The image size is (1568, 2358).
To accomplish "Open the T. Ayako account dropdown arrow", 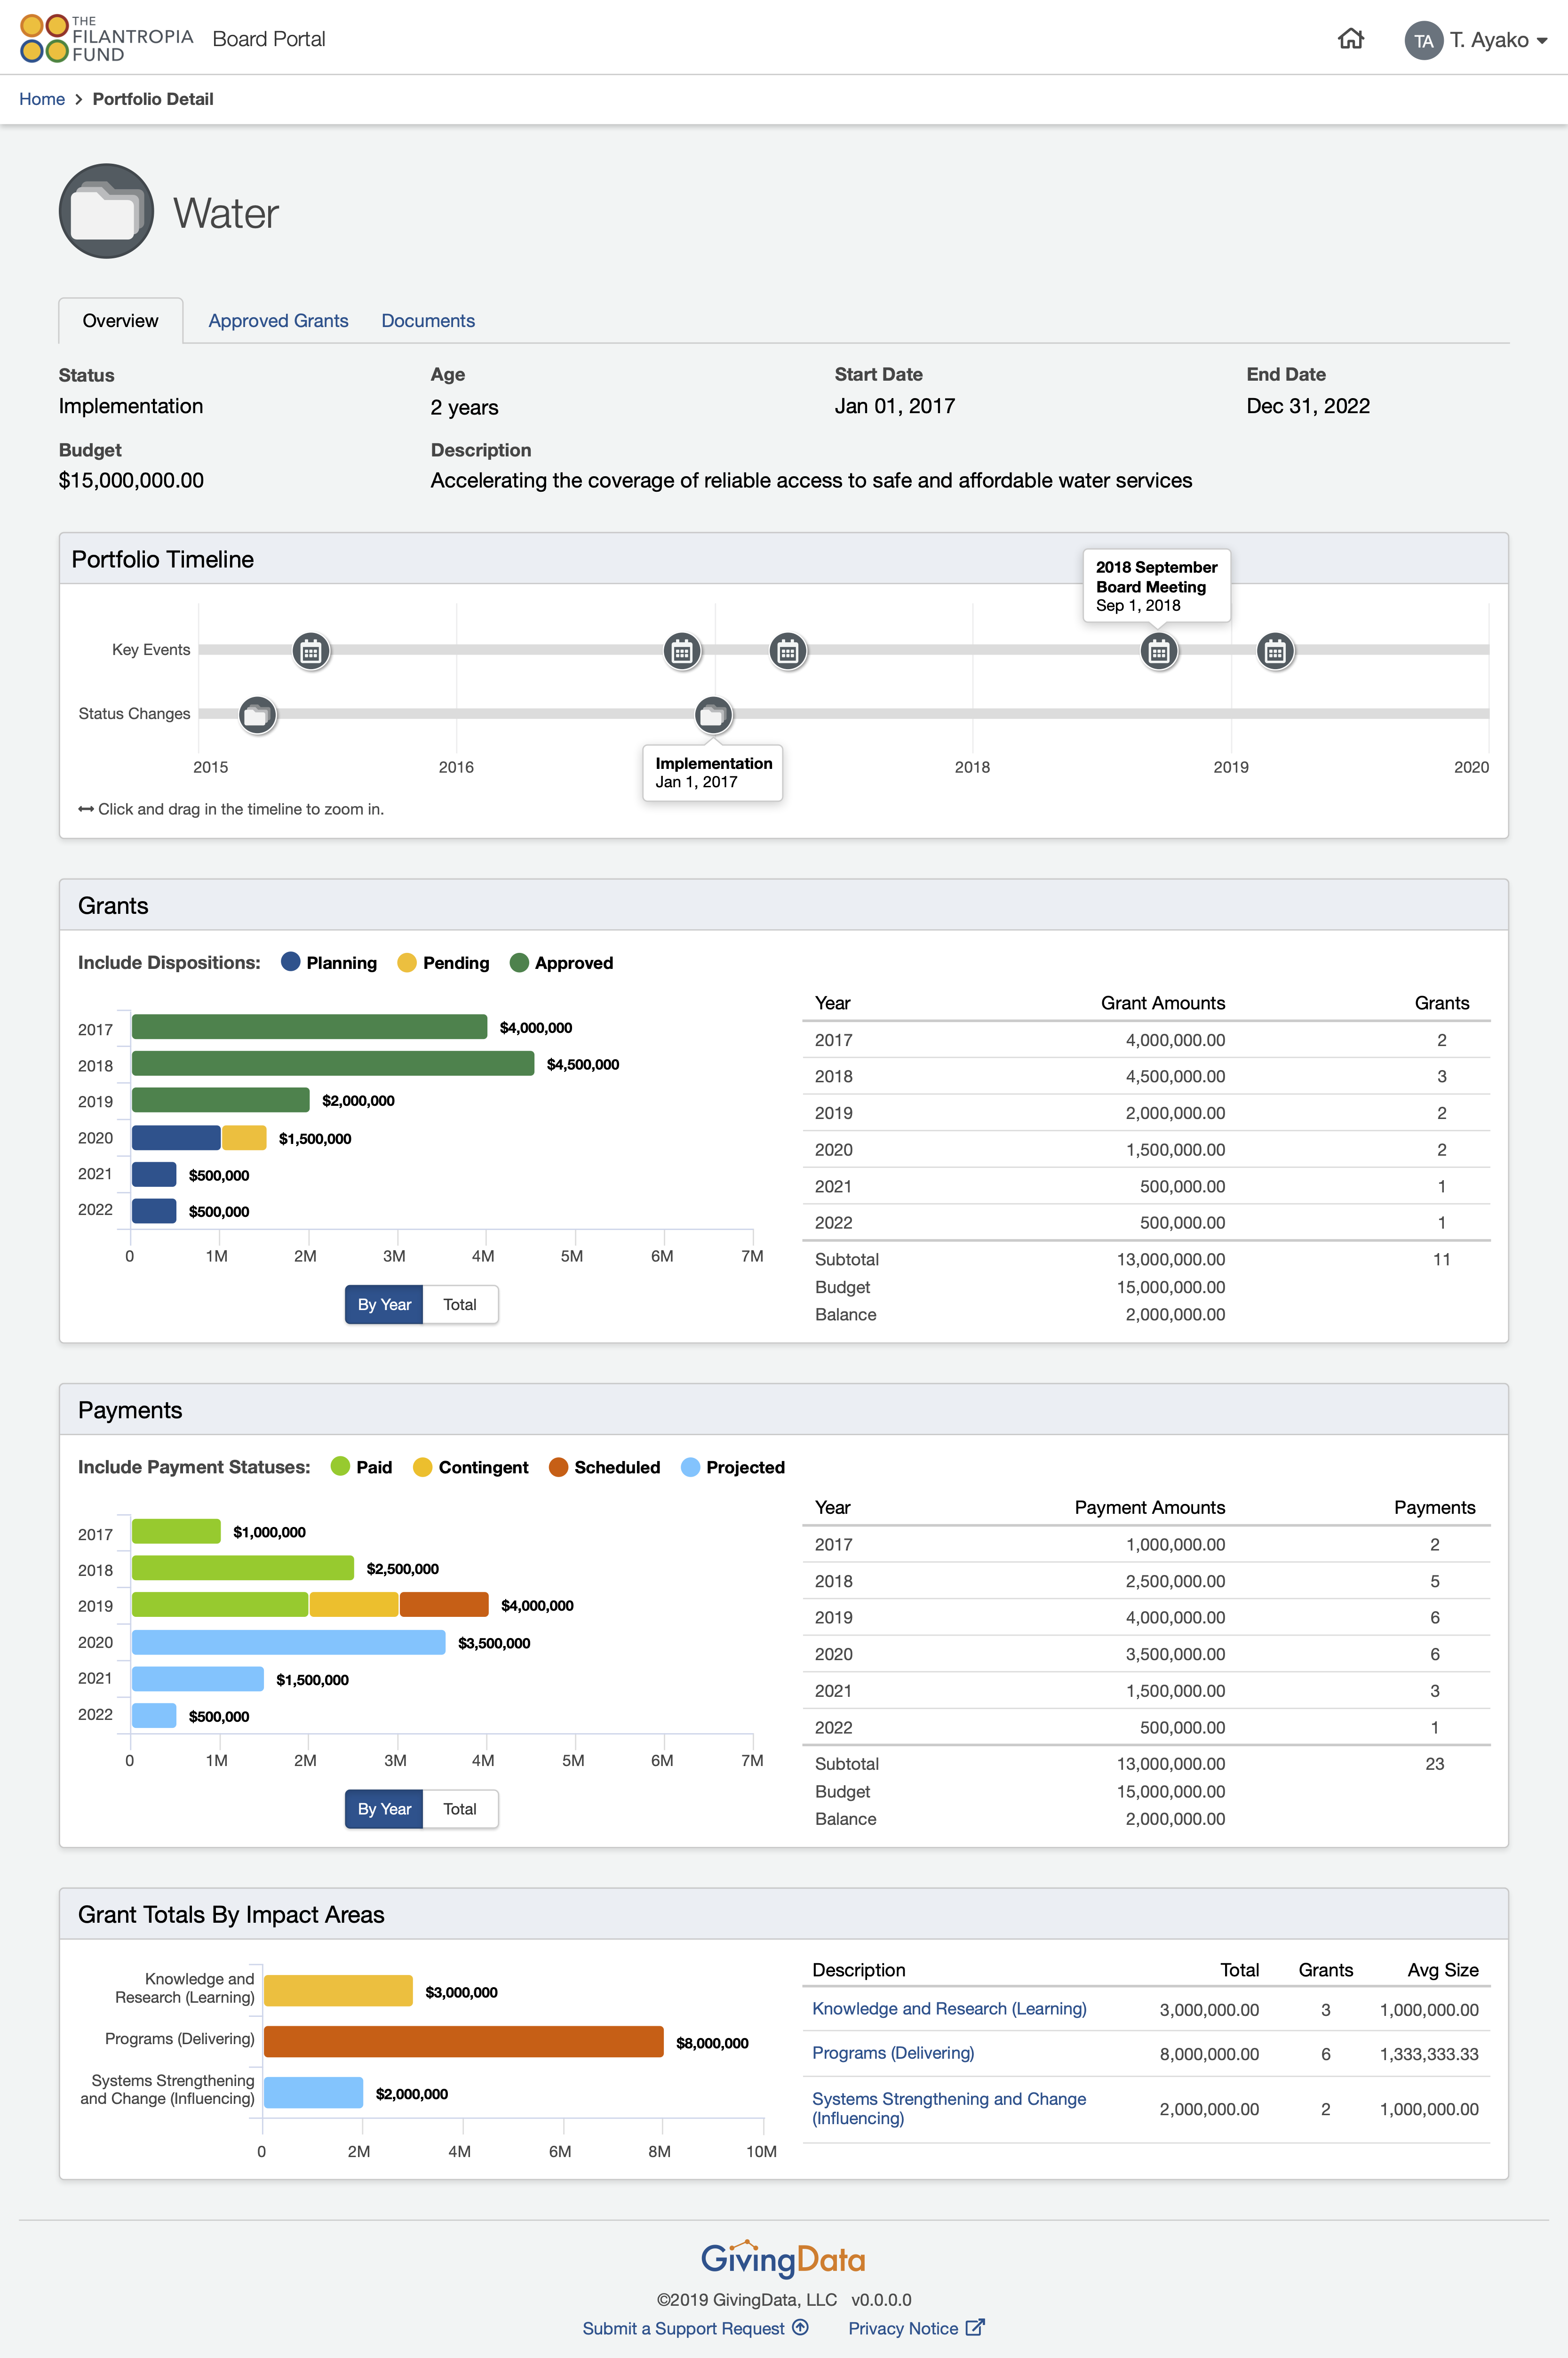I will point(1542,41).
